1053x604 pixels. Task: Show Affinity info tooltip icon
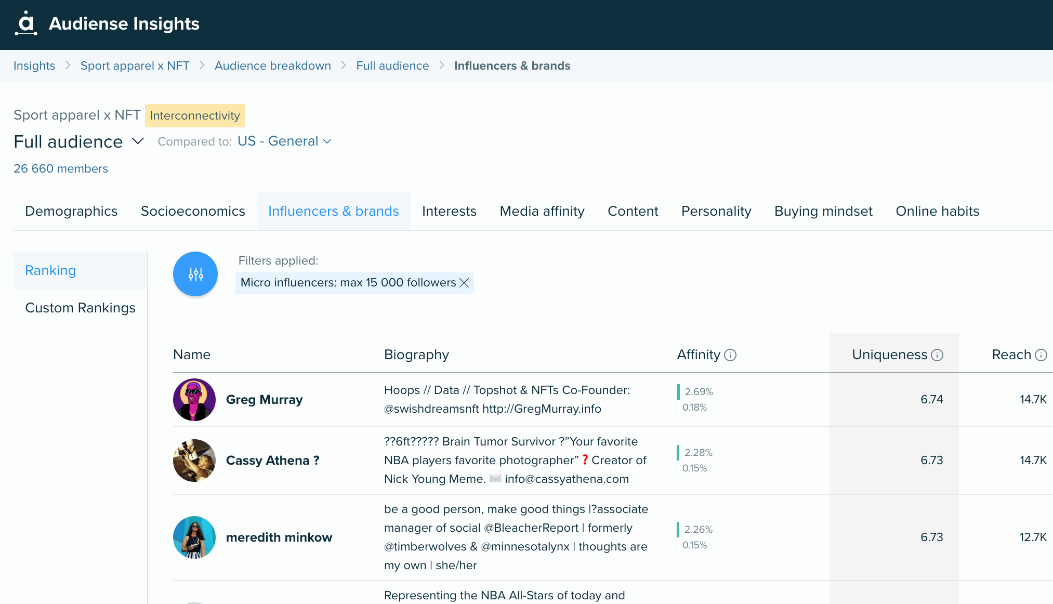(x=730, y=355)
